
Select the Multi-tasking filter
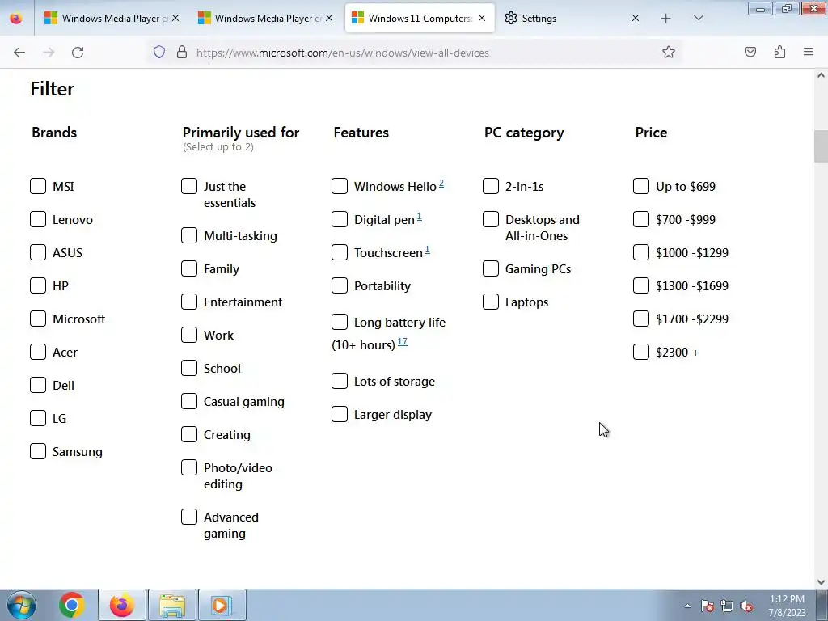(189, 235)
